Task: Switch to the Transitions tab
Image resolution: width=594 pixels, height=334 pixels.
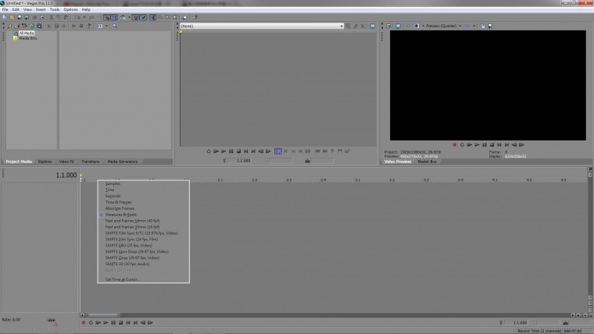Action: 90,162
